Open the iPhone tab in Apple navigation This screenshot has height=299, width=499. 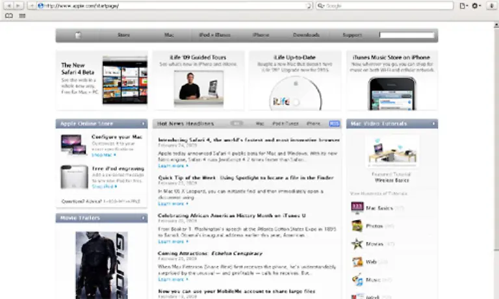coord(261,35)
